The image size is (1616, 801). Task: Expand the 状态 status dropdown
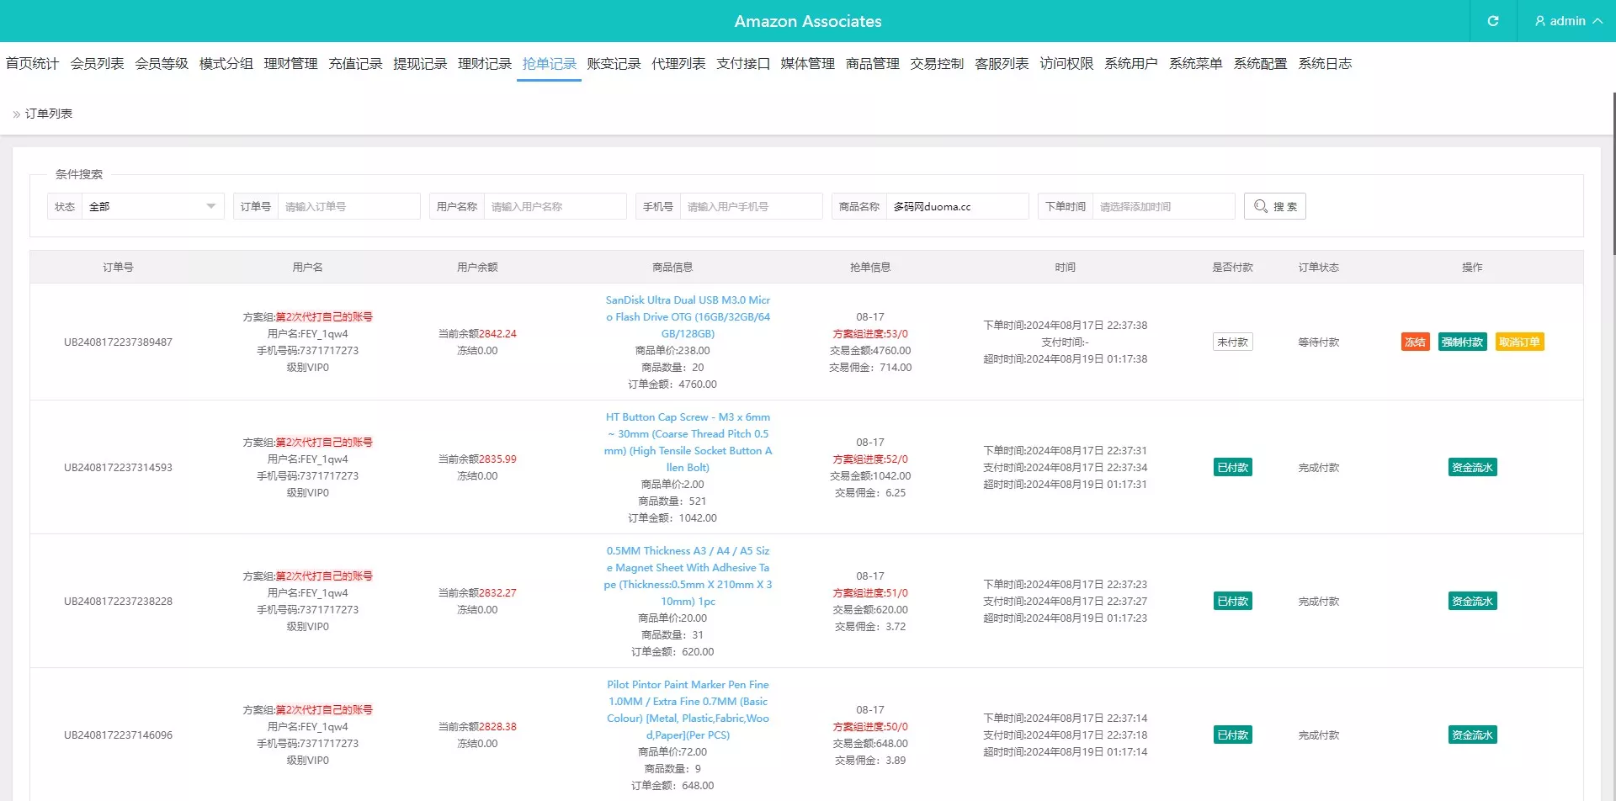click(152, 206)
